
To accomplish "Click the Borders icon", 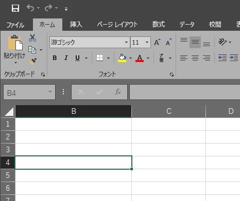I will [x=99, y=58].
